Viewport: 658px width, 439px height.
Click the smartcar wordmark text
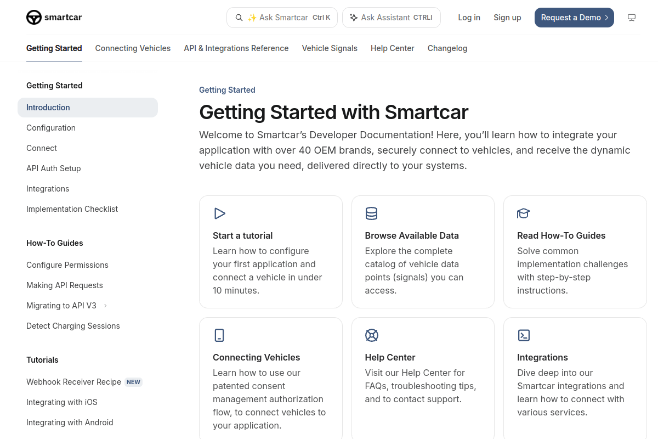63,18
